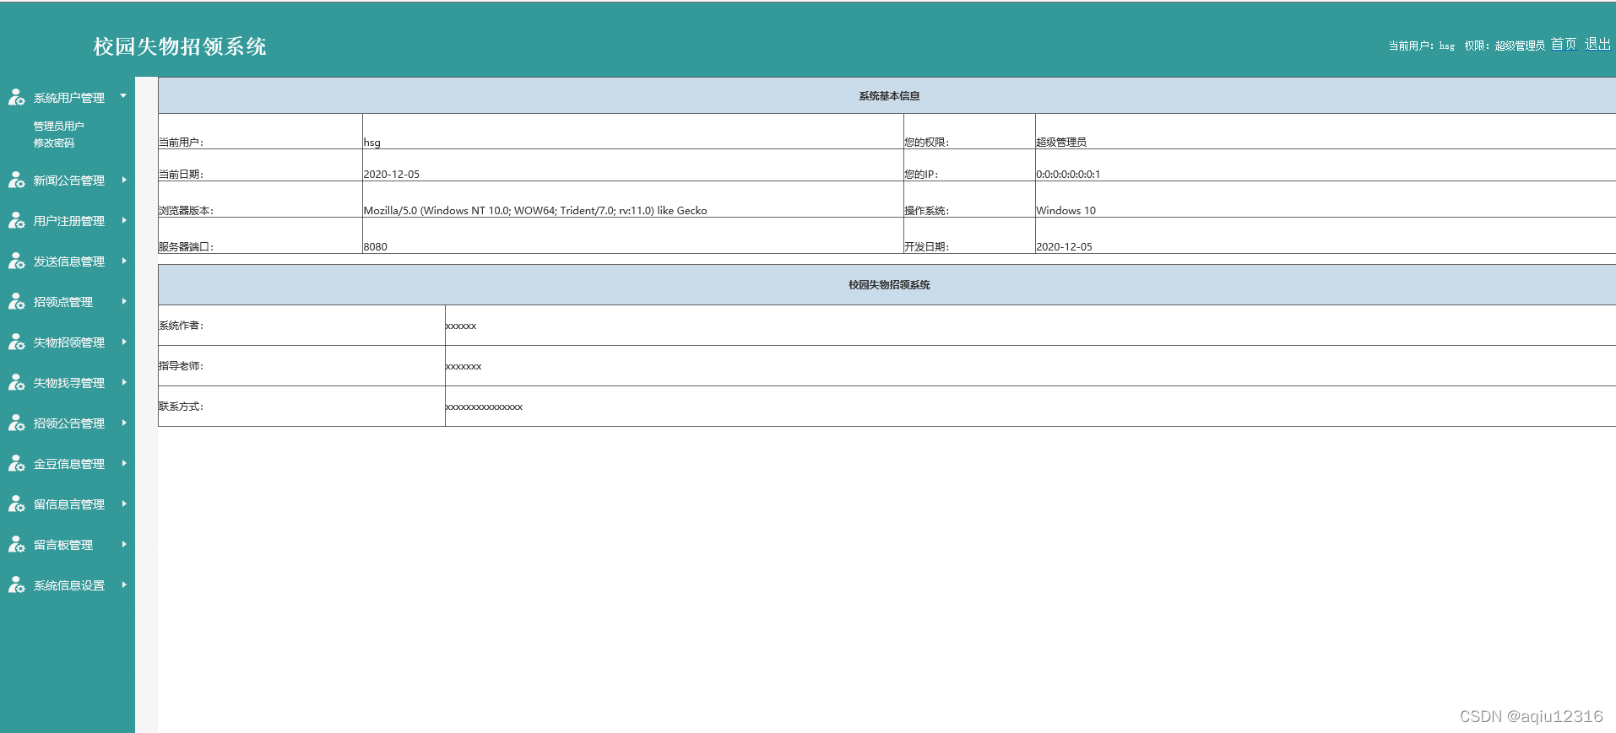
Task: Open the 新闻公告管理 menu
Action: click(x=69, y=181)
